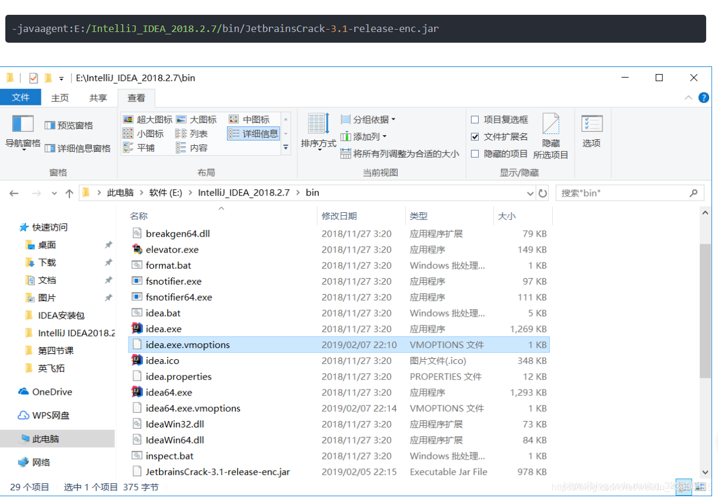Go back using the left arrow
Image resolution: width=718 pixels, height=498 pixels.
pyautogui.click(x=14, y=193)
